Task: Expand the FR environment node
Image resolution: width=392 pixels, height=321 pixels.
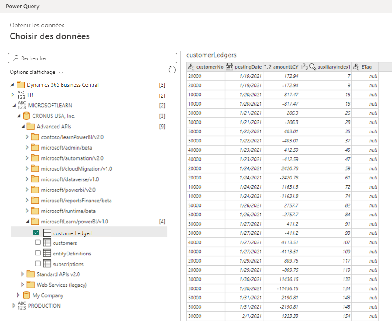Action: pos(13,95)
